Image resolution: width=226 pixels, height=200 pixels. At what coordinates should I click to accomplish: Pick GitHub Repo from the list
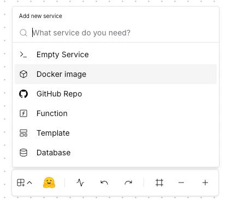[116, 94]
